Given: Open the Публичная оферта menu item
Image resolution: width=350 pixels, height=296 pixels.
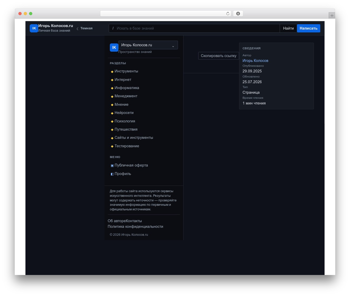Looking at the screenshot, I should point(131,165).
